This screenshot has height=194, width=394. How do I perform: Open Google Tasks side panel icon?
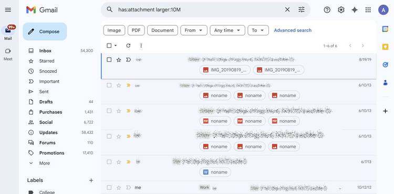(385, 64)
